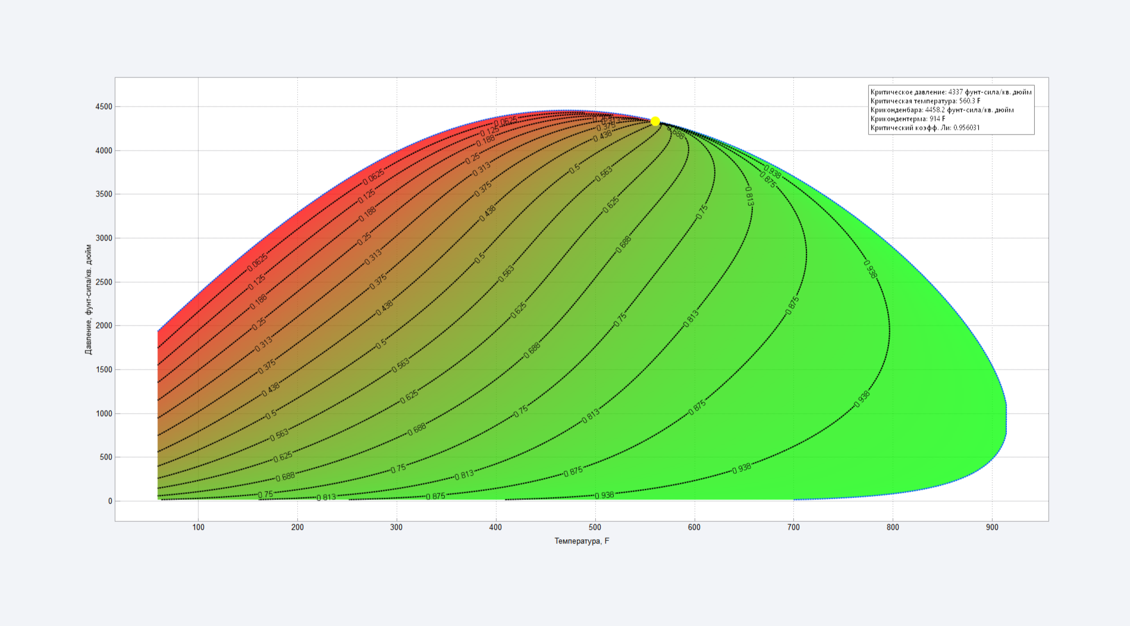Click the 1500 tick on pressure axis
The height and width of the screenshot is (626, 1130).
click(104, 370)
